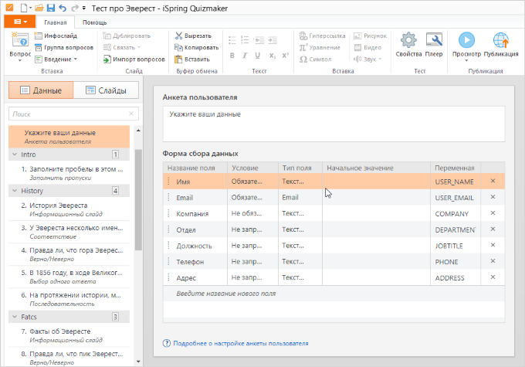Insert a Символ
The image size is (525, 367).
click(x=316, y=59)
